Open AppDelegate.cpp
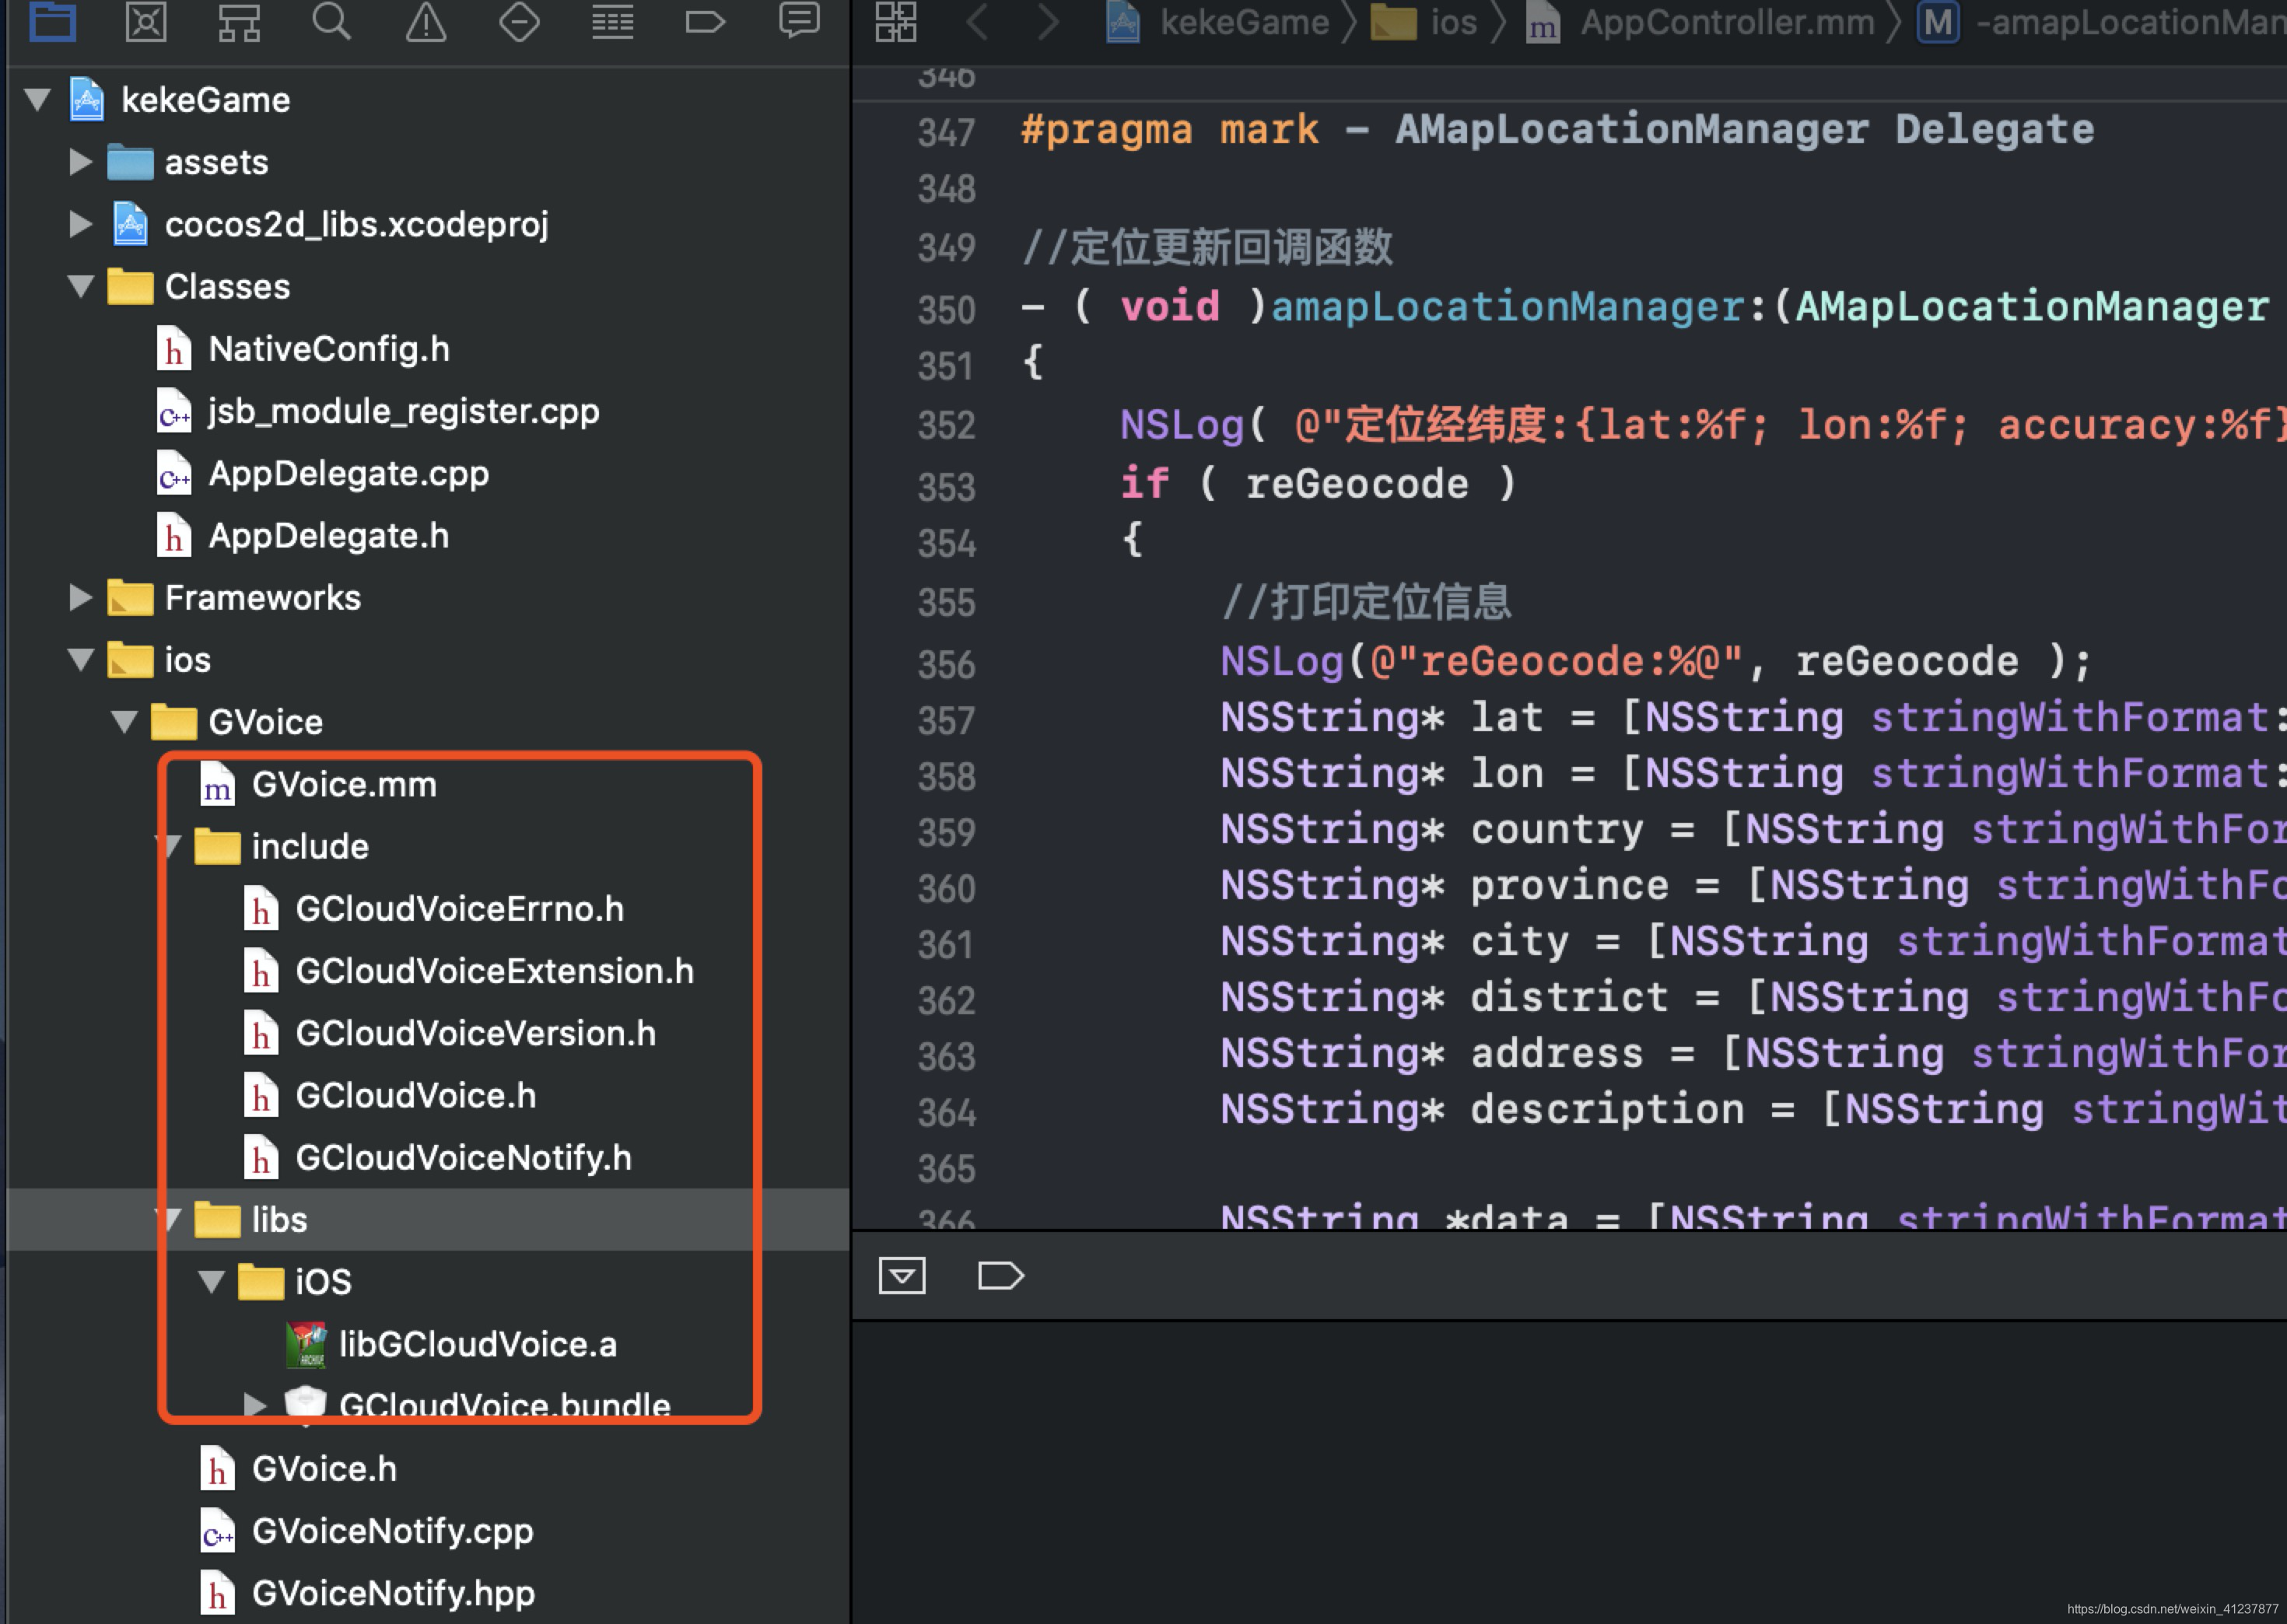This screenshot has width=2287, height=1624. (348, 473)
